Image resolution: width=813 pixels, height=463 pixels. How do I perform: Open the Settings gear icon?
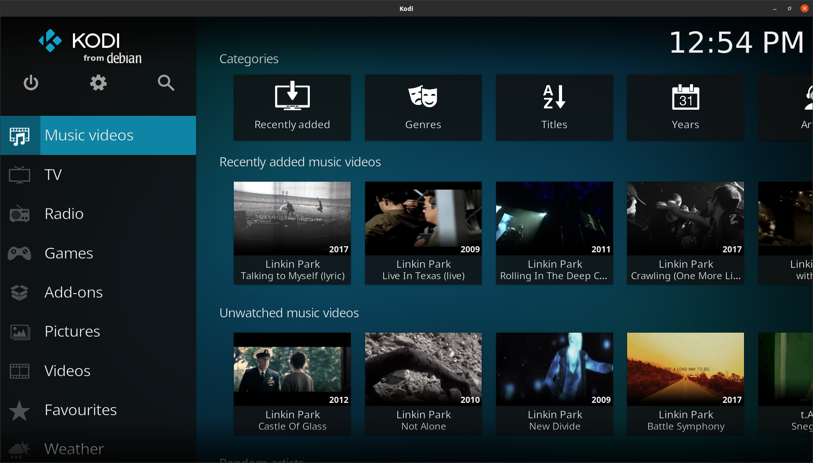(98, 83)
